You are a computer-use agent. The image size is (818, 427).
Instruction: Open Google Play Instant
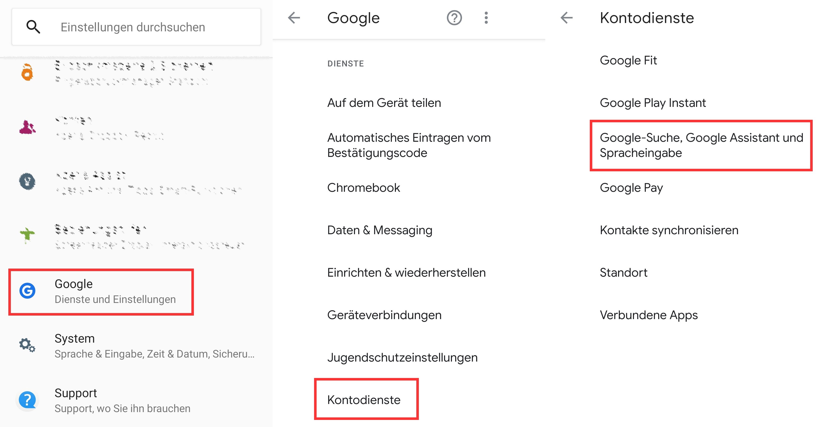click(x=682, y=103)
